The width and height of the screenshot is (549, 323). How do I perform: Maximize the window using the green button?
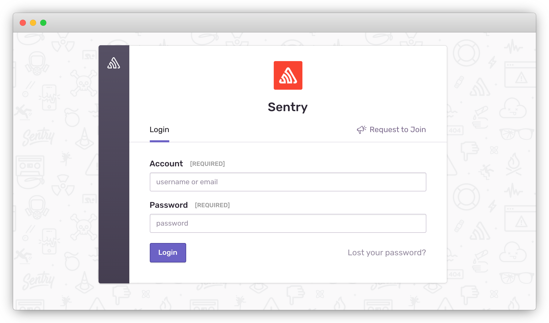click(x=43, y=23)
